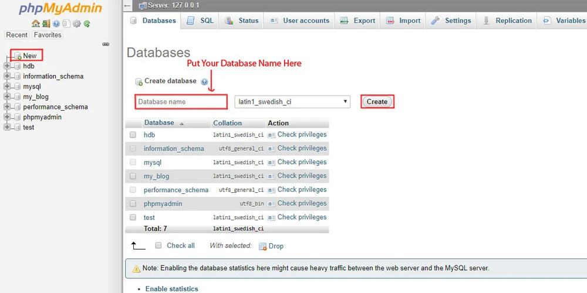Image resolution: width=587 pixels, height=293 pixels.
Task: Click into the Database name input field
Action: 181,101
